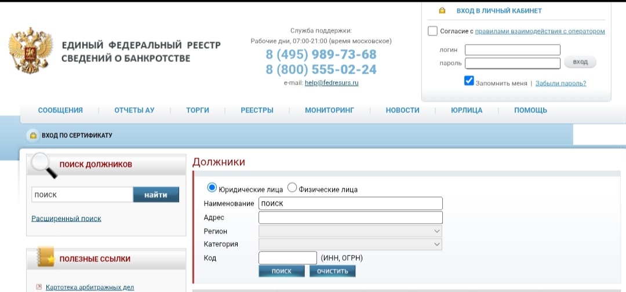
Task: Open the СООБЩЕНИЯ menu
Action: coord(60,111)
